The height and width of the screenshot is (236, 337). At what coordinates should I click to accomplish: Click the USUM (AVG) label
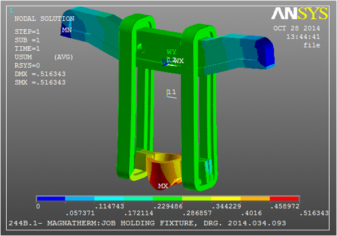pyautogui.click(x=44, y=57)
